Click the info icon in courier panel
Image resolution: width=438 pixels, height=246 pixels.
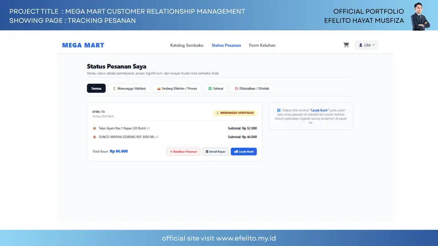click(278, 110)
